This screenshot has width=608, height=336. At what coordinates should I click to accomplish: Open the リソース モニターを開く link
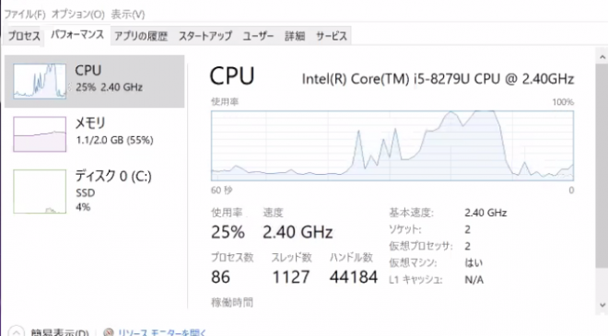[162, 332]
